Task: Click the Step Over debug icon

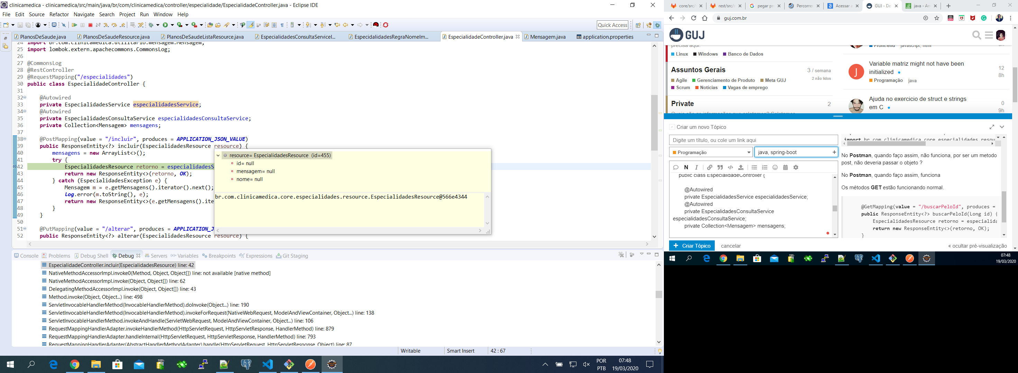Action: (114, 25)
